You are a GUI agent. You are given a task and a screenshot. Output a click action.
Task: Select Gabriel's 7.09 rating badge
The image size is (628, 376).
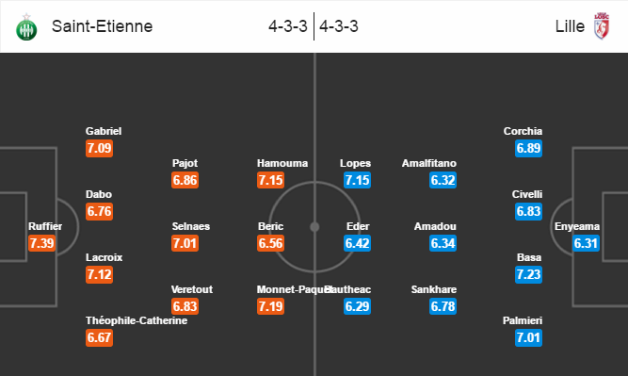[99, 148]
